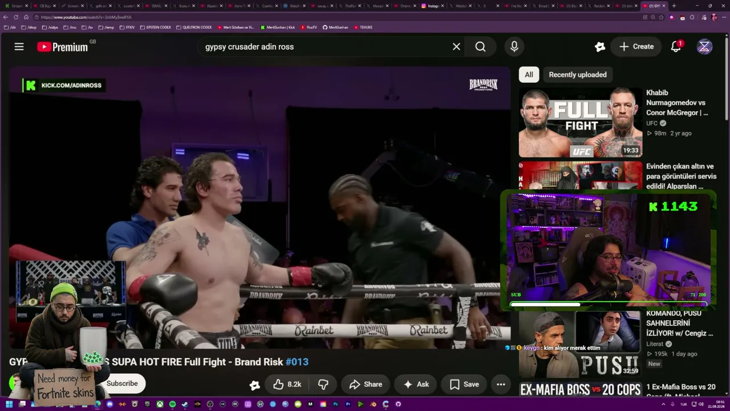Screen dimensions: 730x411
Task: Click the like count 8.2k
Action: (294, 384)
